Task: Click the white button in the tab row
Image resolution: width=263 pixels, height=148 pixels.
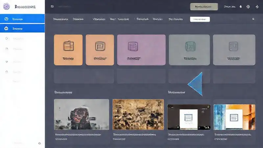Action: 200,19
